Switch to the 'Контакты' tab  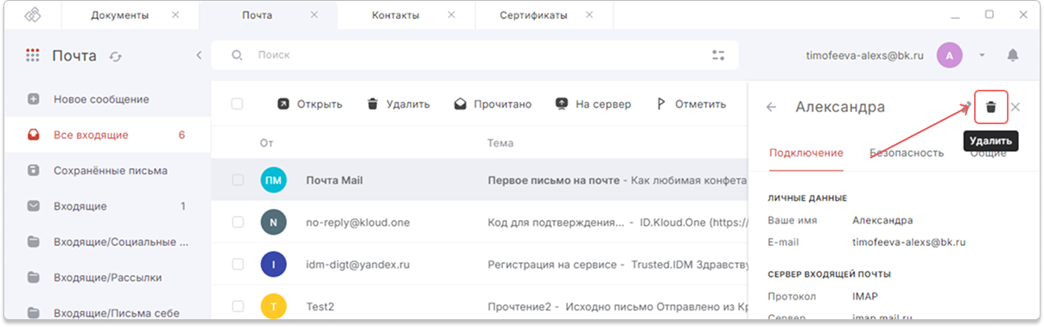(x=395, y=16)
